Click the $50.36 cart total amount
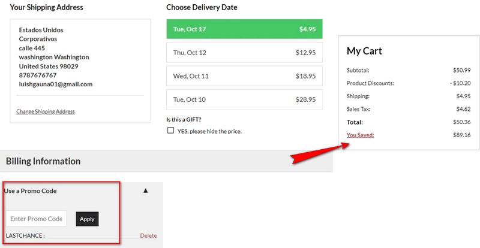 point(461,122)
